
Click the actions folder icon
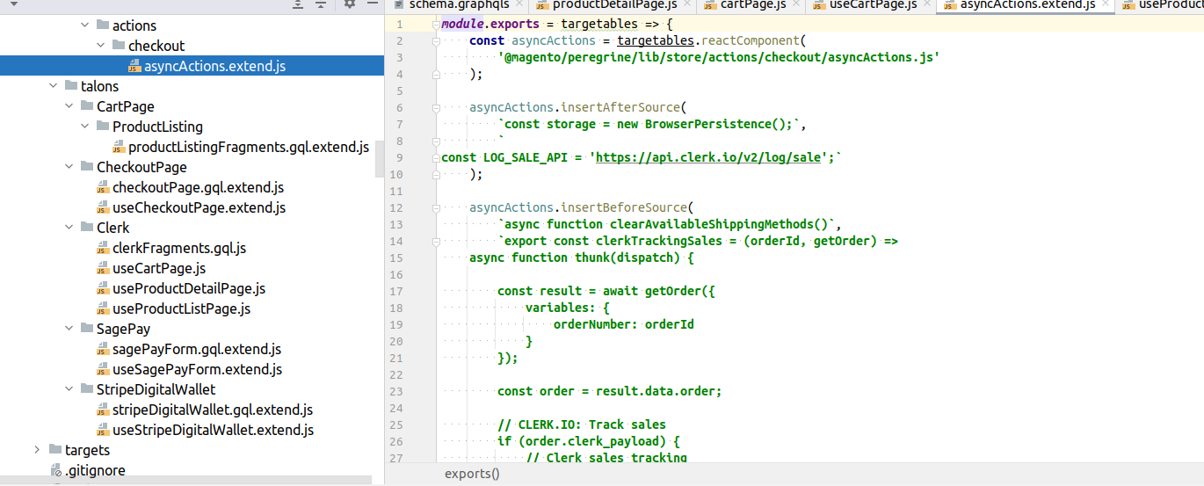tap(104, 25)
